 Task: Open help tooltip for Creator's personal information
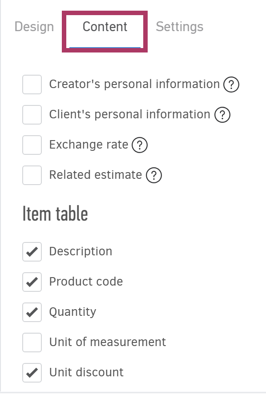(231, 84)
